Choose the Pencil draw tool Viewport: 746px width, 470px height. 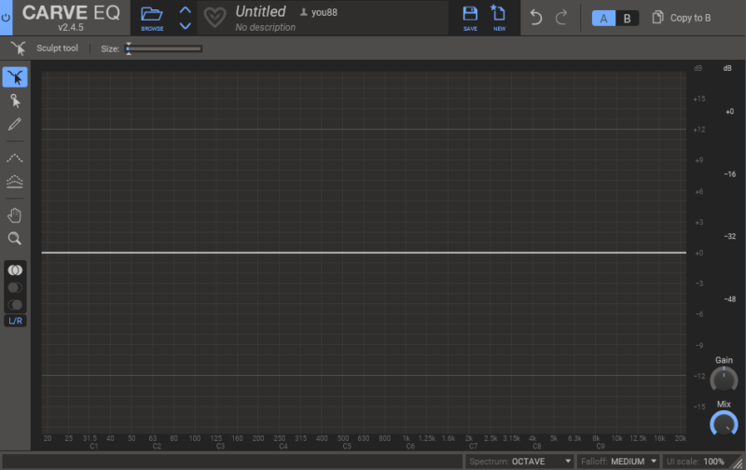tap(15, 124)
